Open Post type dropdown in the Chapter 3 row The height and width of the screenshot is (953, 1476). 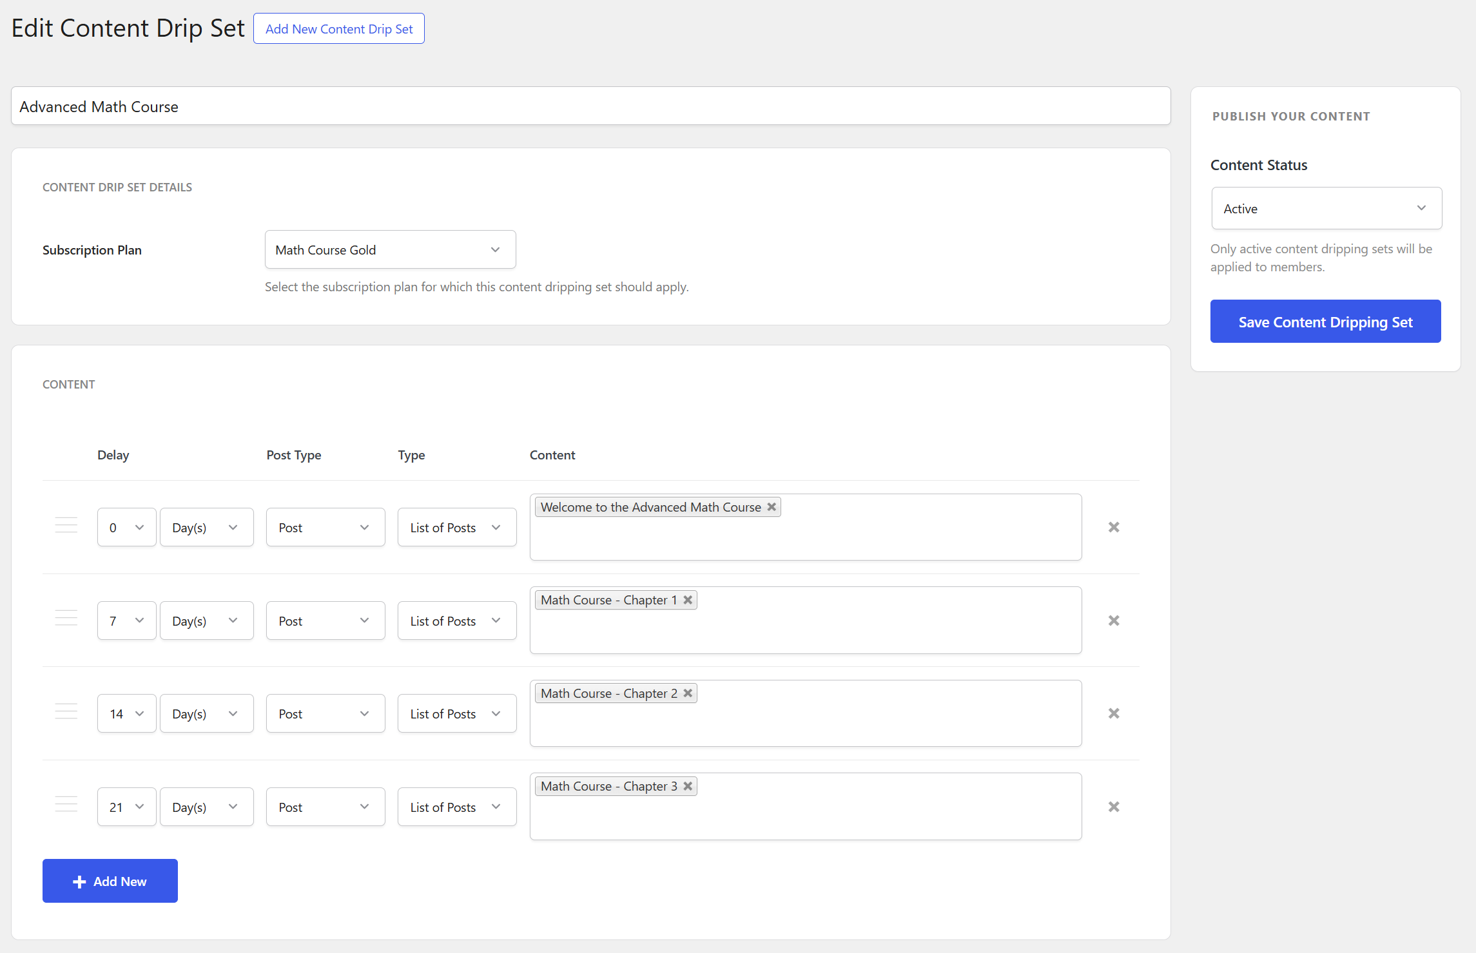(325, 807)
